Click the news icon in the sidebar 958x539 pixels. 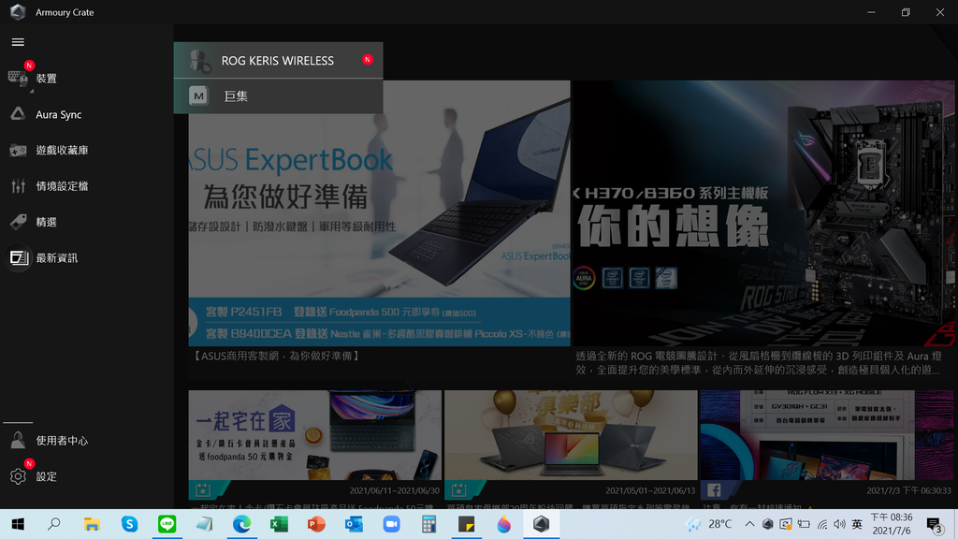tap(19, 258)
